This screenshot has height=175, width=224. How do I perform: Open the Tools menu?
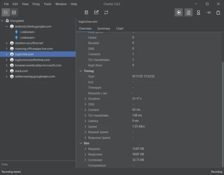pyautogui.click(x=48, y=4)
